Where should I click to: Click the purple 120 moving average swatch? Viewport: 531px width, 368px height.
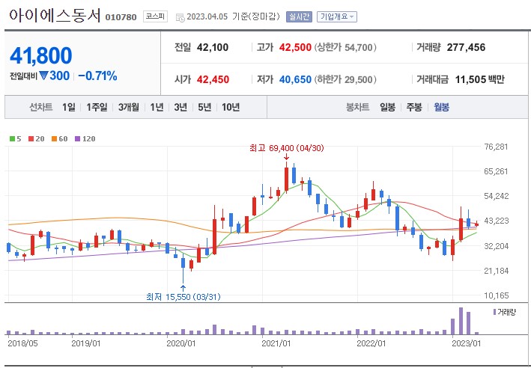click(78, 138)
